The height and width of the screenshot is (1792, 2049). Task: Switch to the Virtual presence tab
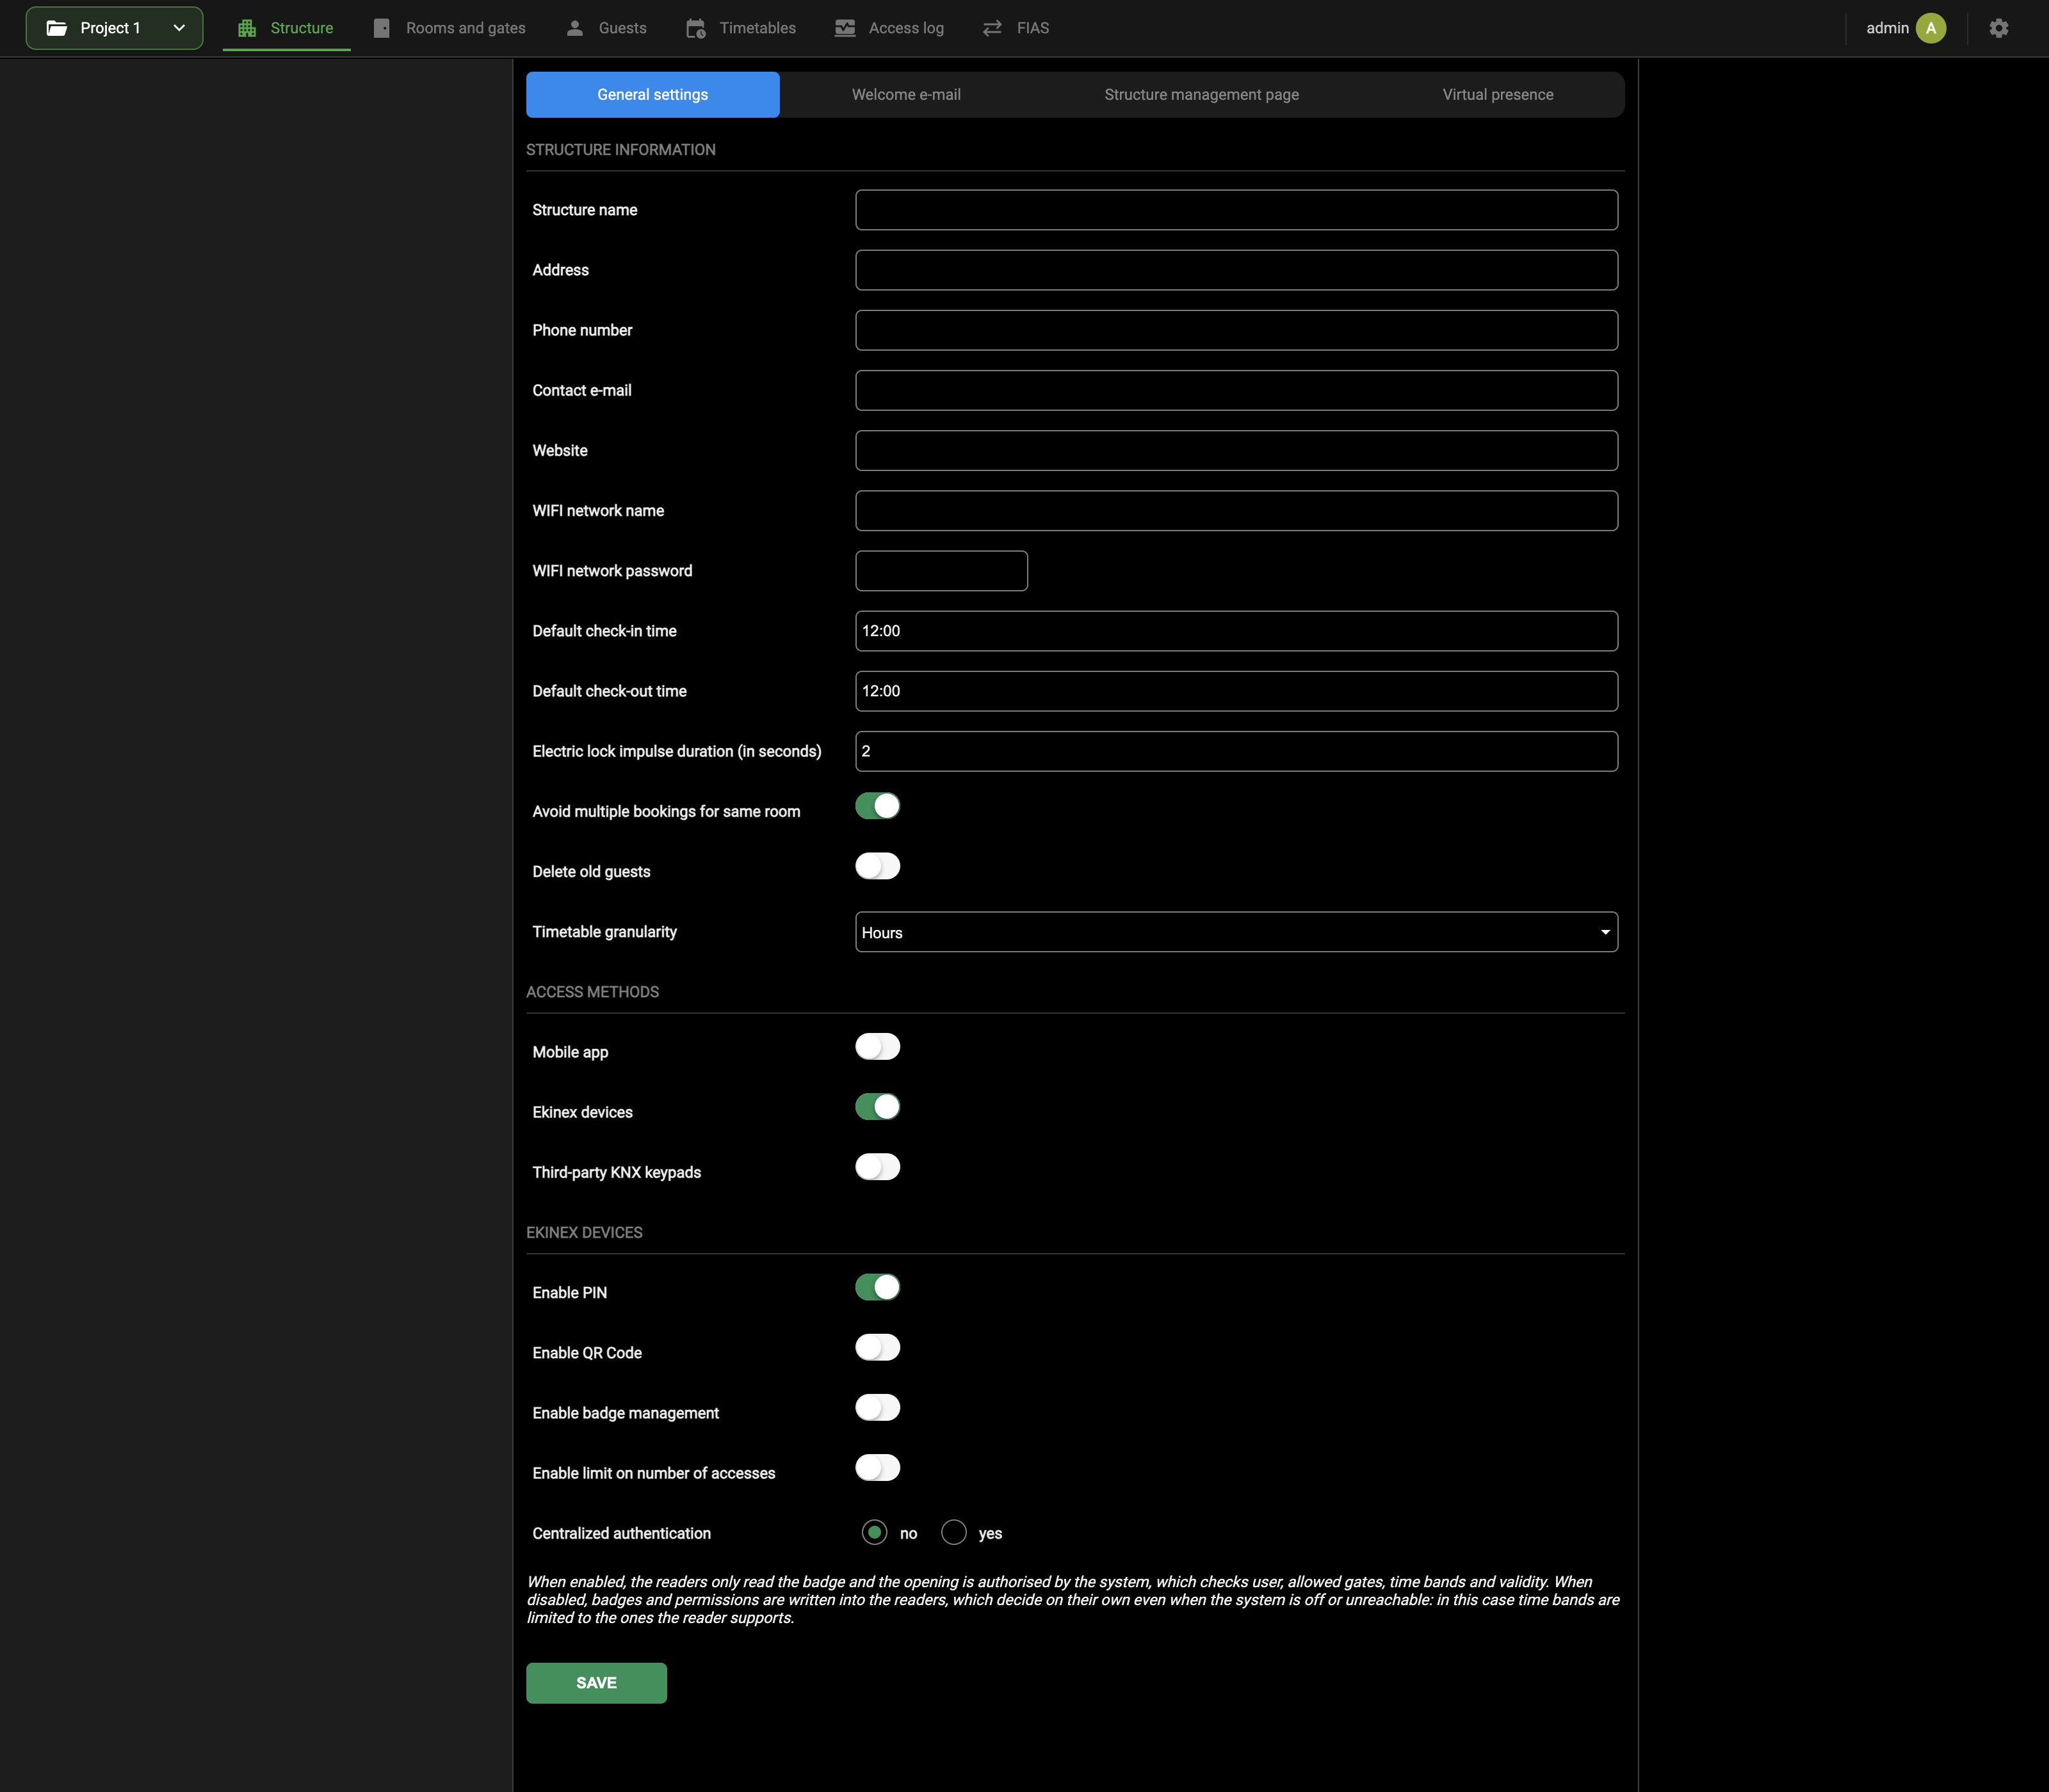[1497, 95]
